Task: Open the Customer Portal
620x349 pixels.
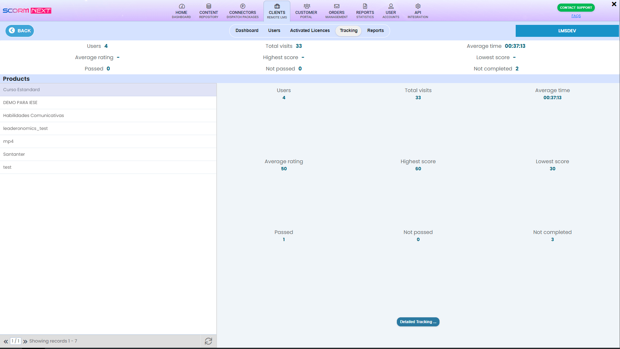Action: (x=306, y=11)
